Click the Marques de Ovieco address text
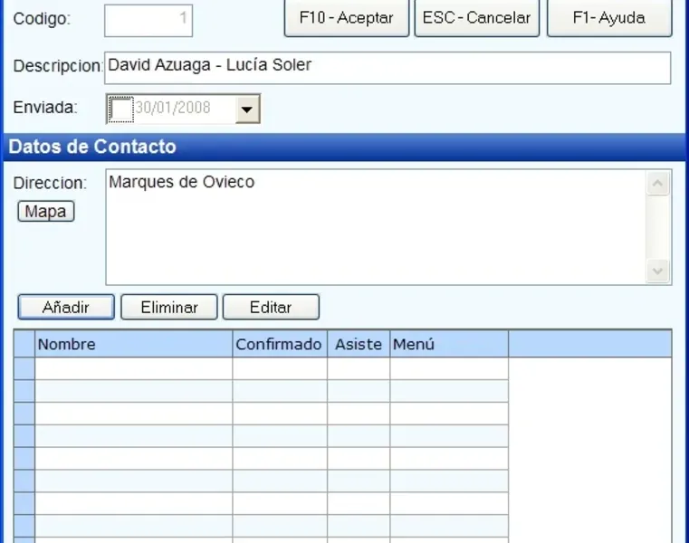Viewport: 689px width, 543px height. [181, 182]
